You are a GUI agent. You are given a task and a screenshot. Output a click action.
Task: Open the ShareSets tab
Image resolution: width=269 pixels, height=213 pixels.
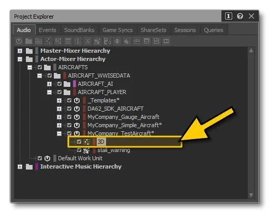[x=154, y=30]
